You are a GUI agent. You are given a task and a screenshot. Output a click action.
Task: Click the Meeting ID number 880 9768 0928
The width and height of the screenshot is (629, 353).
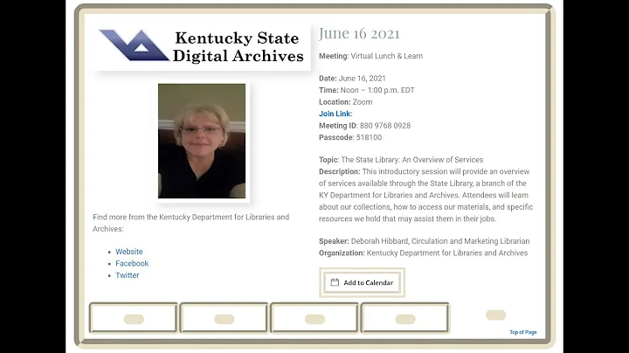tap(385, 126)
